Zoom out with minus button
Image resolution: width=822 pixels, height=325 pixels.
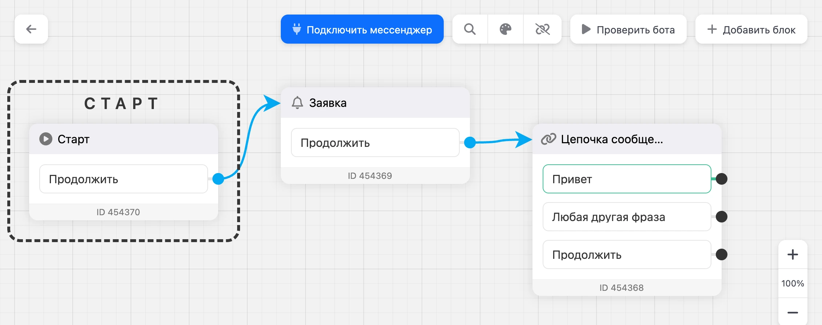point(793,312)
